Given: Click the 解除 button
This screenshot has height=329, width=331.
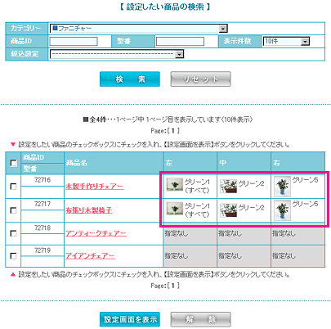Looking at the screenshot, I should pyautogui.click(x=200, y=319).
